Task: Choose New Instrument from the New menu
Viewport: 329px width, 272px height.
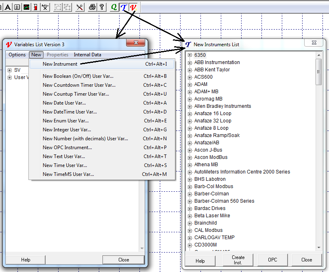Action: tap(60, 64)
